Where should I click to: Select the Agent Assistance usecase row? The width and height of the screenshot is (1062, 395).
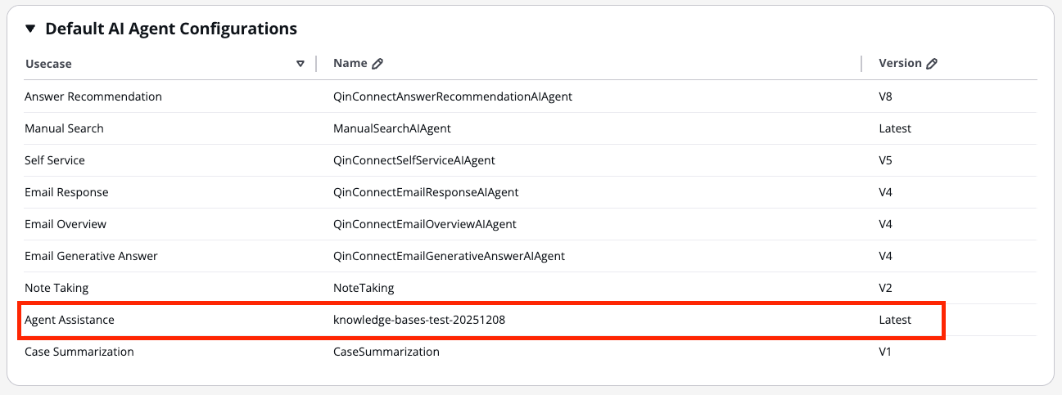tap(70, 320)
